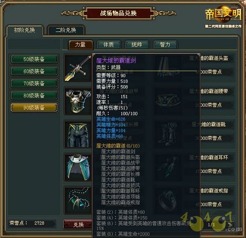Click the chest armor icon
This screenshot has height=238, width=246.
(x=78, y=101)
